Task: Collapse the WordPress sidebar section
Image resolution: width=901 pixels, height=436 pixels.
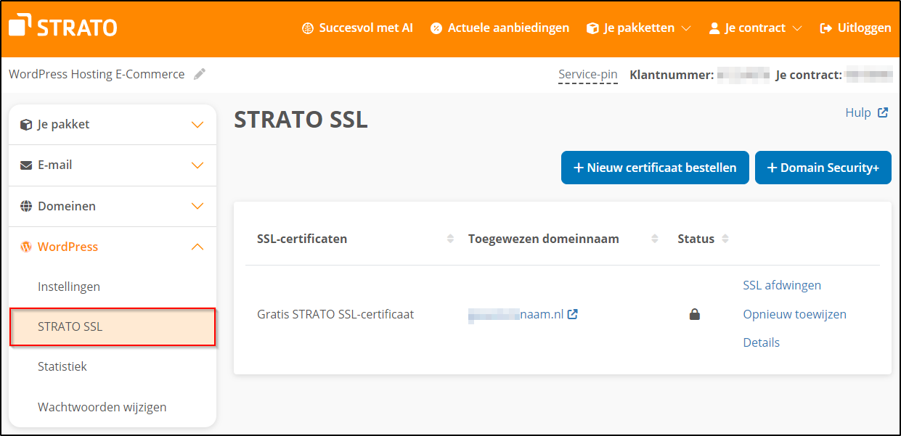Action: click(197, 247)
